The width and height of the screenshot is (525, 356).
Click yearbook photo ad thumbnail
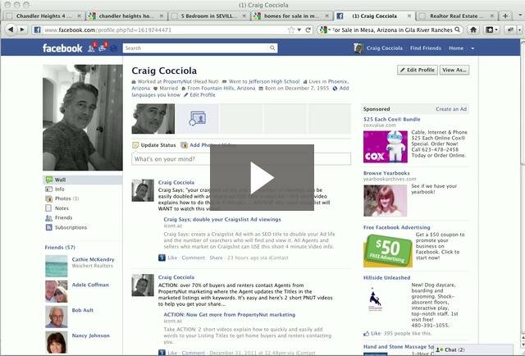pyautogui.click(x=386, y=201)
